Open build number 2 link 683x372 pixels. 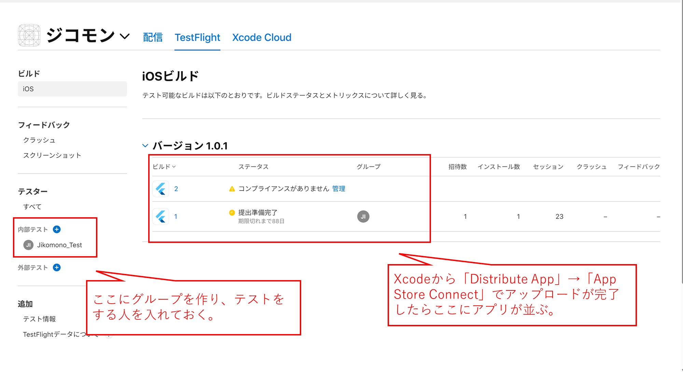[176, 189]
